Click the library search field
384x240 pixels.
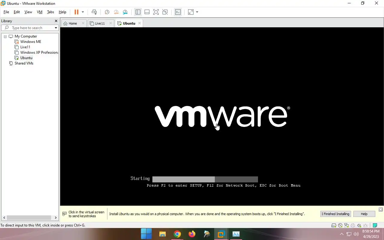[30, 28]
